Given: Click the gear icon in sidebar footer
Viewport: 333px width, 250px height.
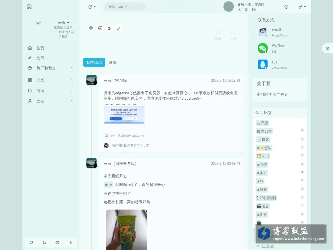Looking at the screenshot, I should tap(57, 242).
